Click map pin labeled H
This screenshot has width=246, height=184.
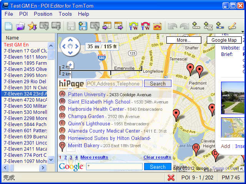pyautogui.click(x=196, y=149)
